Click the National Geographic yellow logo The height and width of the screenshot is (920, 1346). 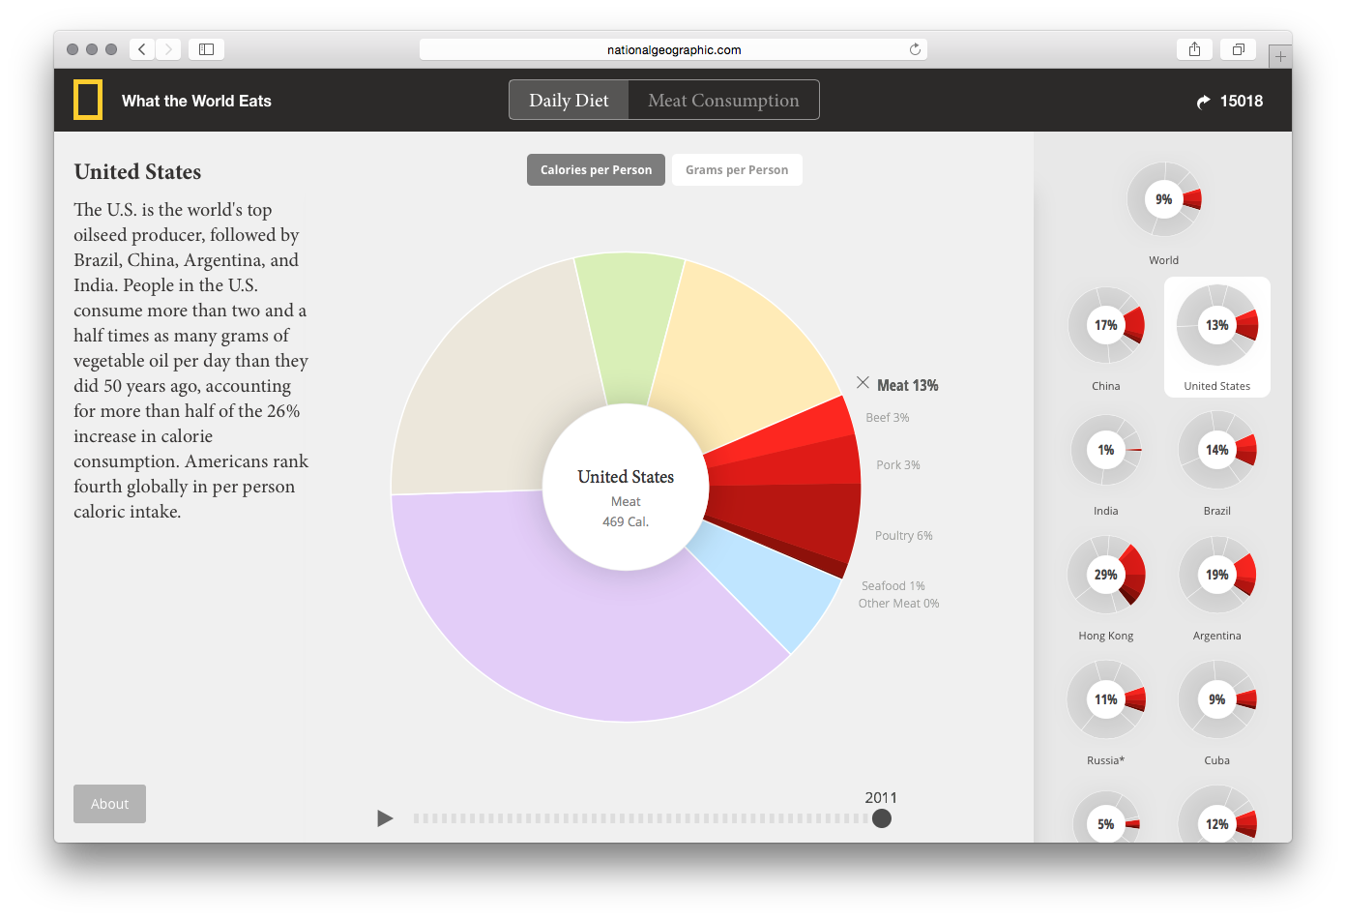(x=88, y=101)
